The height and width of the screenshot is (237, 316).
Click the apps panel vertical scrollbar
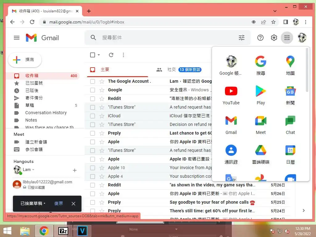click(307, 70)
